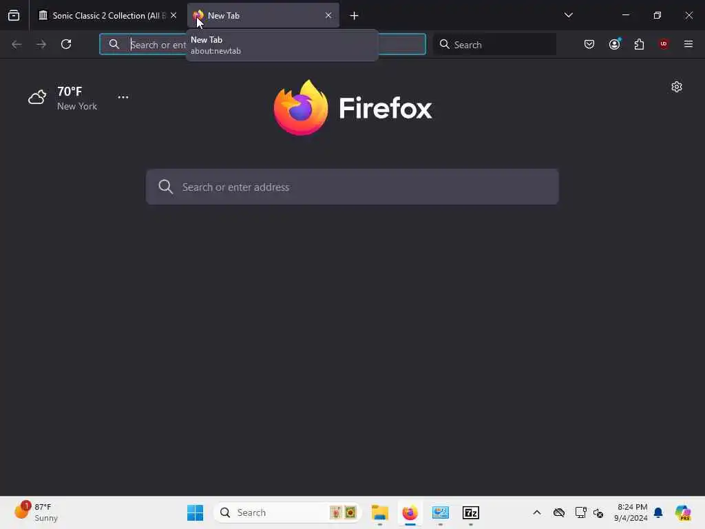Go back one page
Viewport: 705px width, 529px height.
tap(17, 44)
